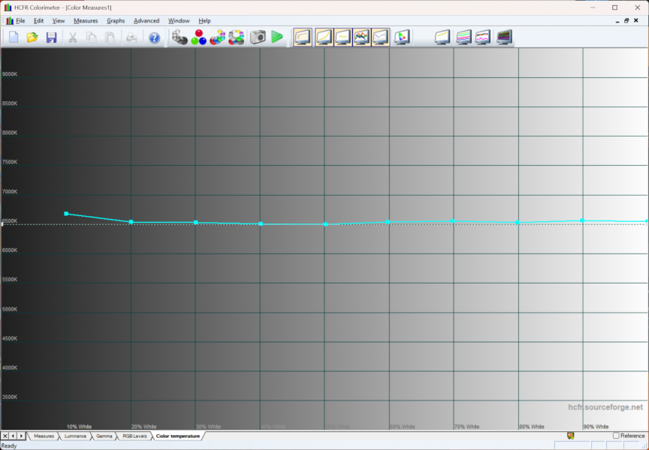
Task: Click the New document icon
Action: click(14, 37)
